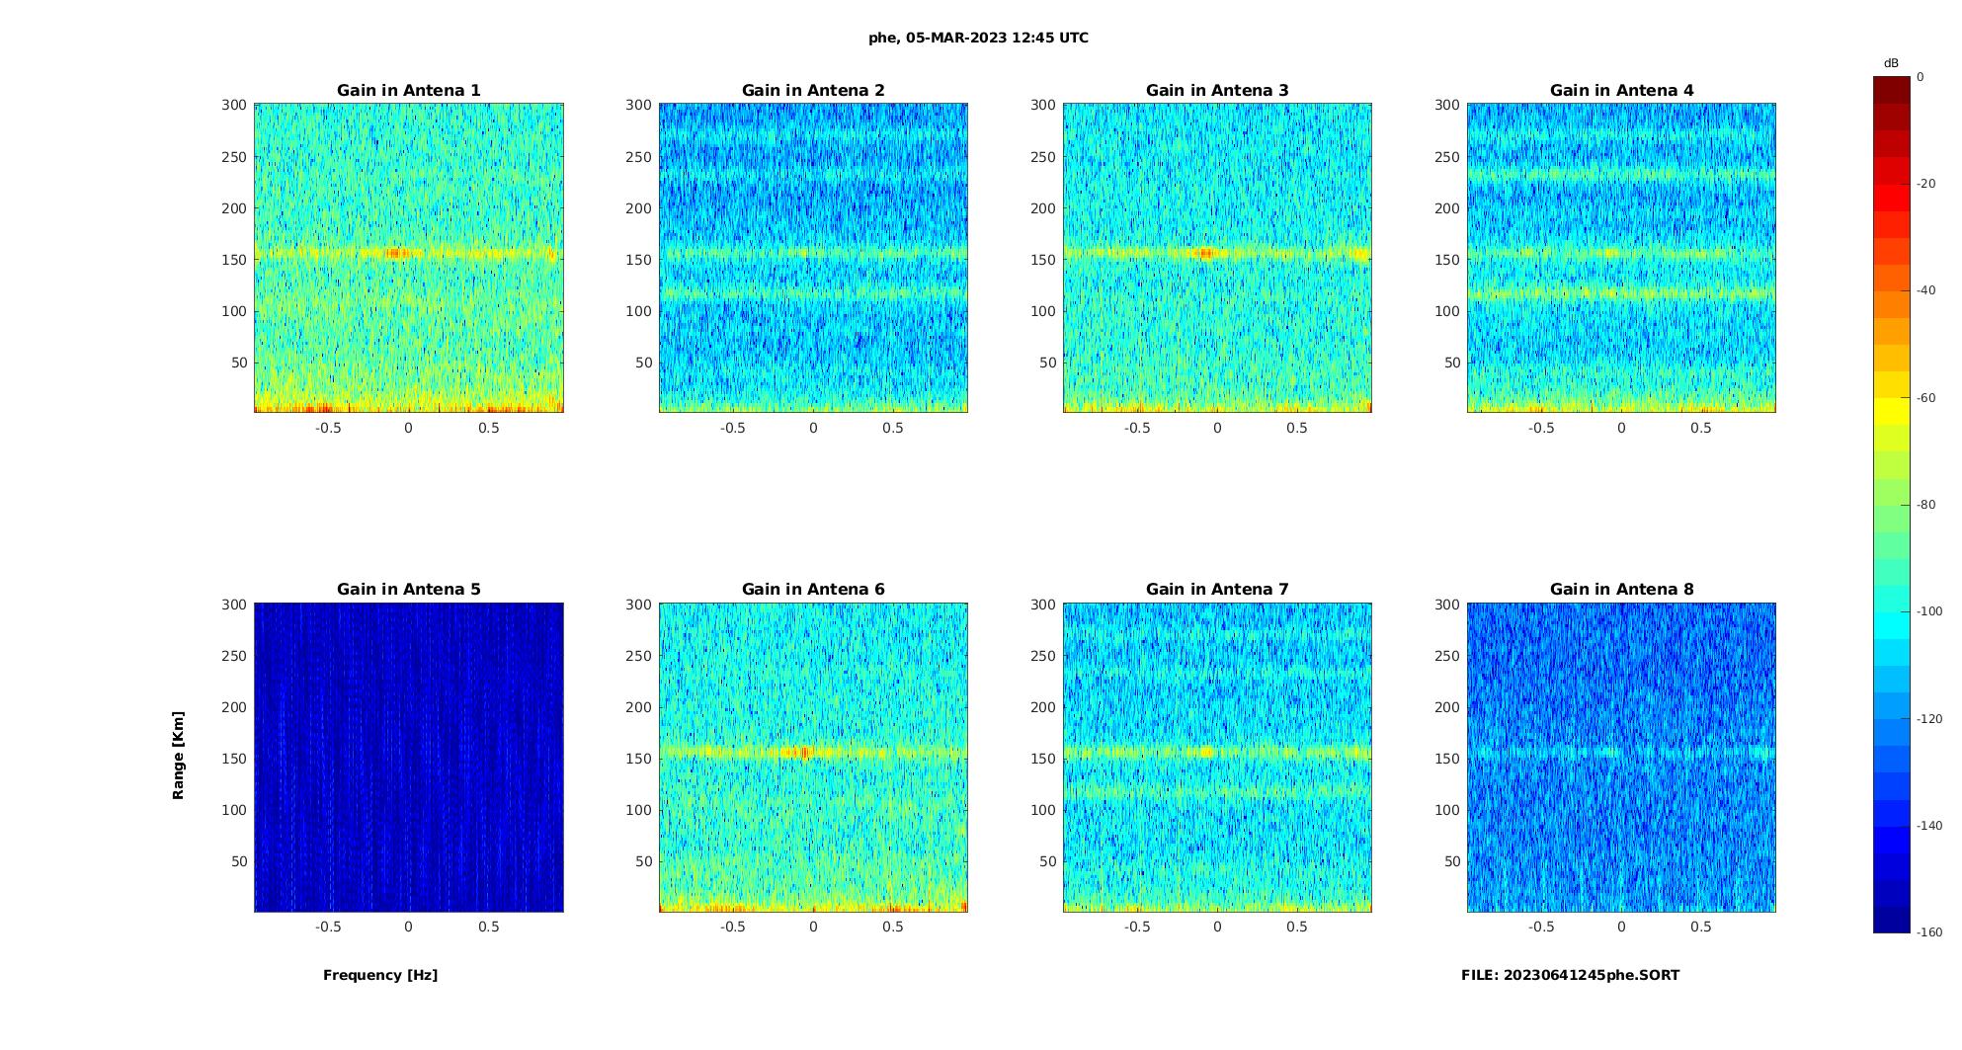This screenshot has width=1962, height=1050.
Task: Click the dark blue Antena 5 plot
Action: click(x=409, y=758)
